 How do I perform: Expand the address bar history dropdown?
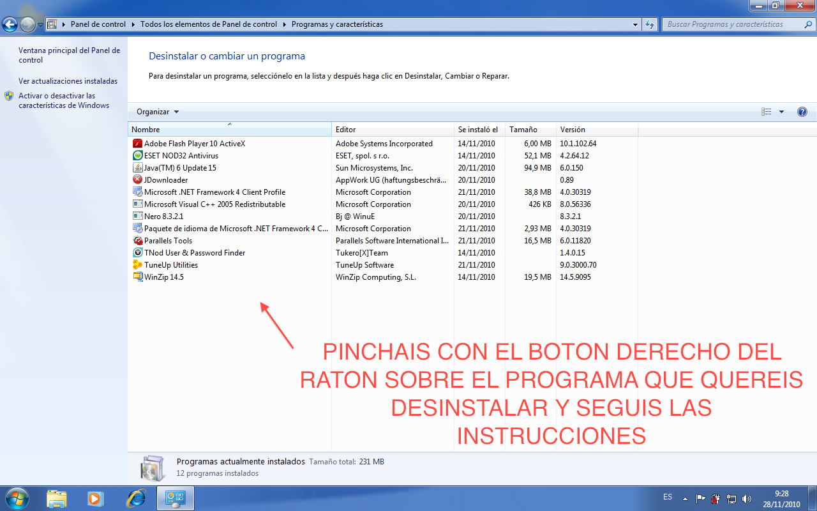[x=634, y=24]
